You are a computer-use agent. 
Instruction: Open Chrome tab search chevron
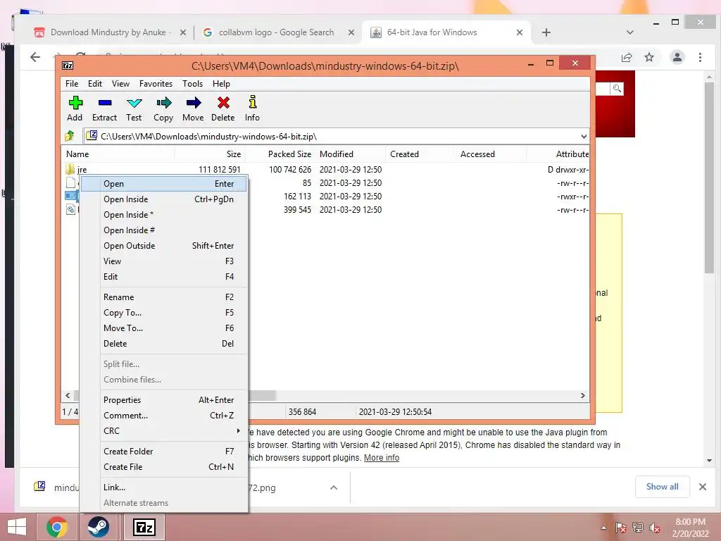point(630,32)
